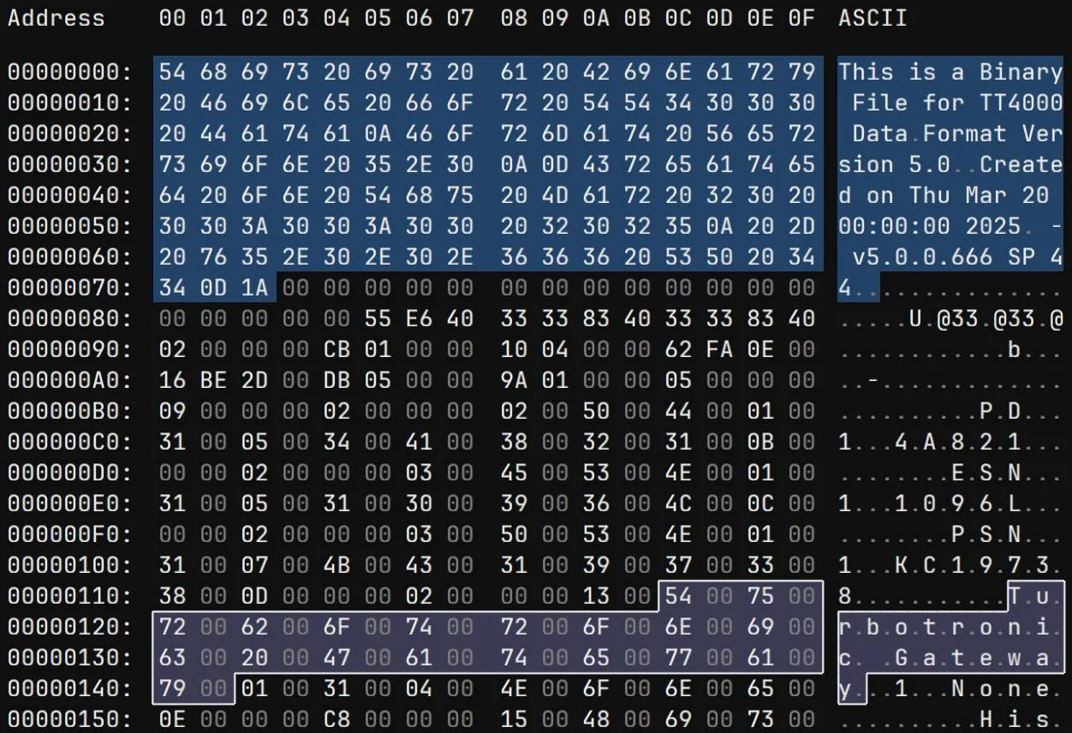Click ASCII text 'sion 5.0..Create'
1072x733 pixels.
(950, 165)
